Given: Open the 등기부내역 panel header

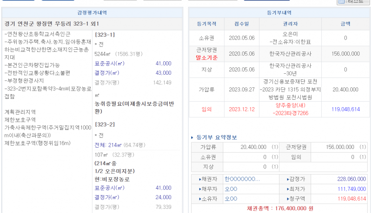Looking at the screenshot, I should point(279,13).
